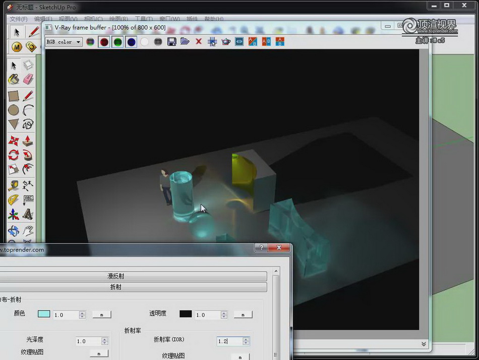This screenshot has height=360, width=479.
Task: Select the Orbit tool
Action: point(14,231)
